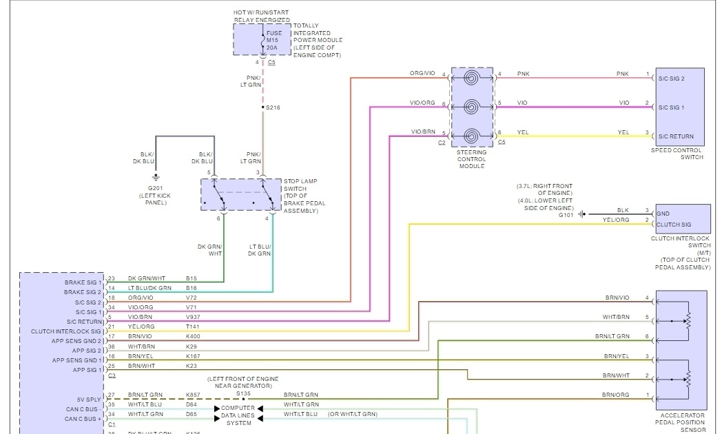Click circuit code K29

tap(192, 347)
